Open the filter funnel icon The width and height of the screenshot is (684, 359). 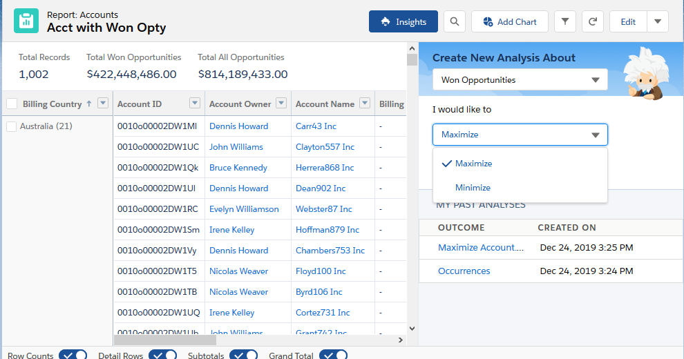tap(565, 22)
